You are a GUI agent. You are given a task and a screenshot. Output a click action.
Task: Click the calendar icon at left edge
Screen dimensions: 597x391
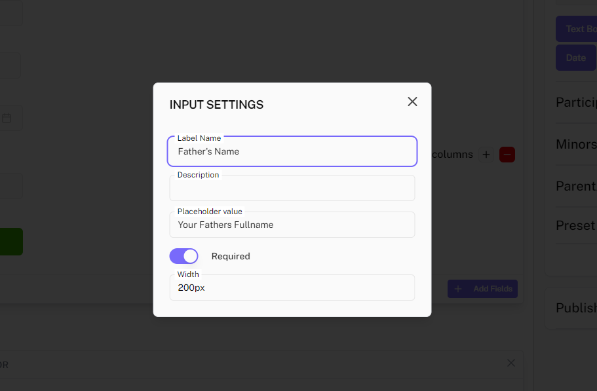click(7, 119)
